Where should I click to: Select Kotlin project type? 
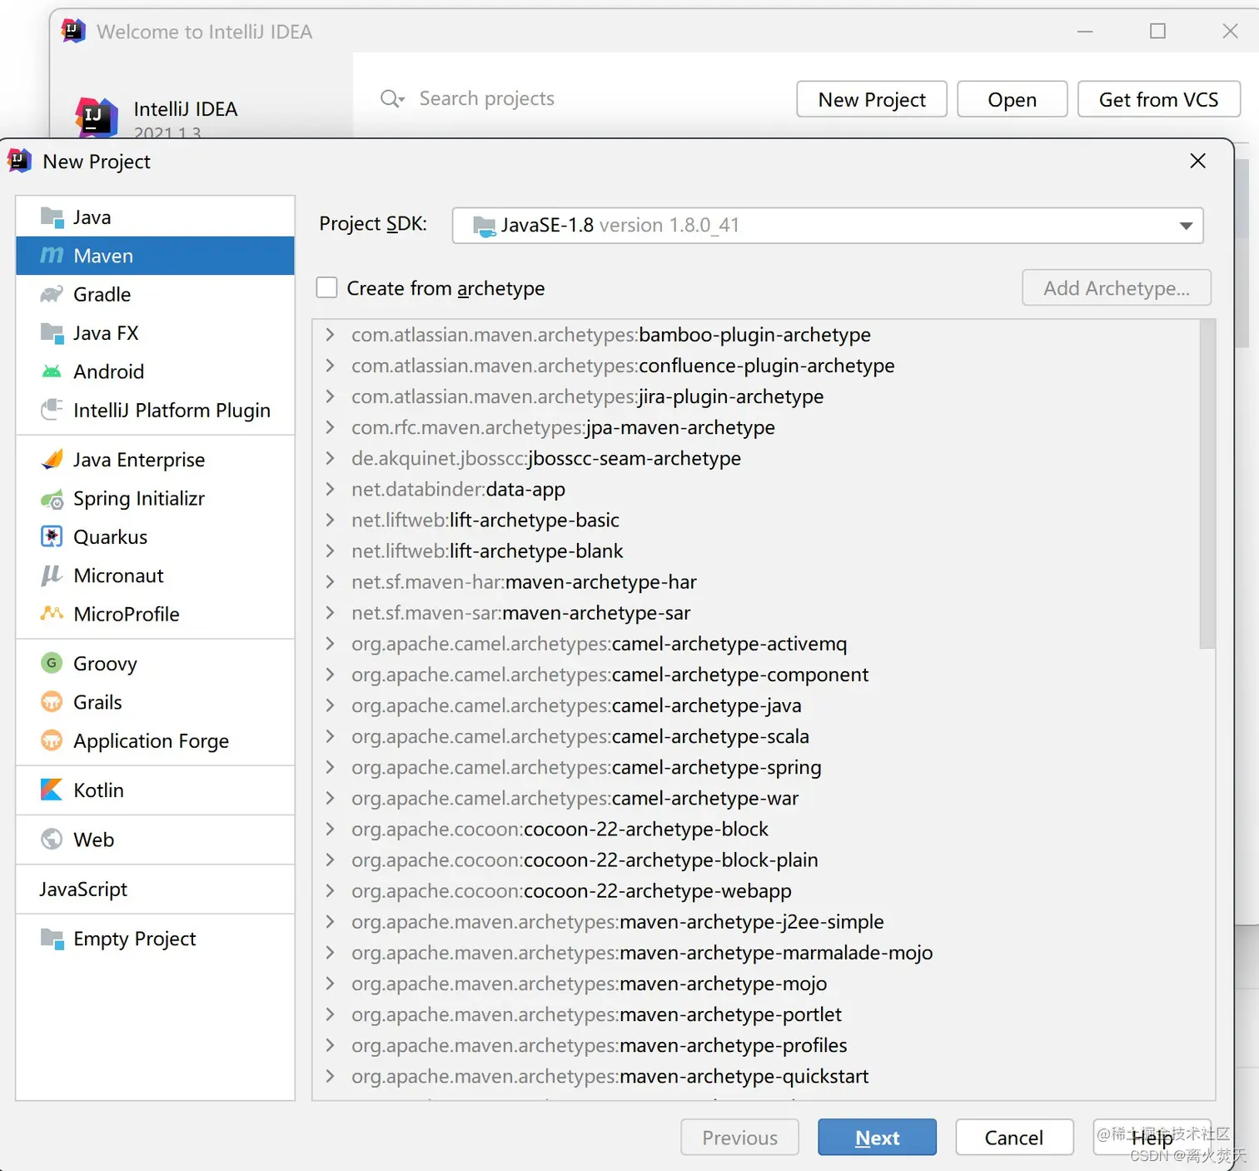[x=155, y=790]
